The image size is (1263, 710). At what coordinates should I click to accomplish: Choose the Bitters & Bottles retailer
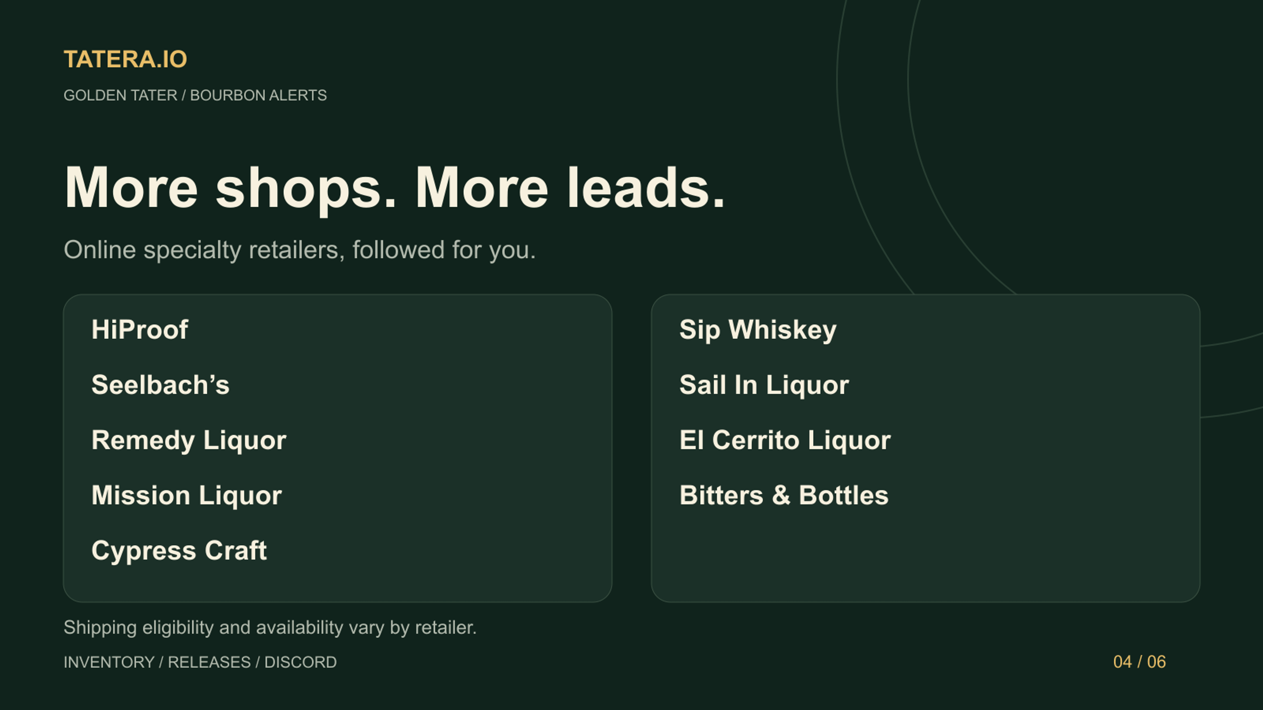(x=784, y=495)
